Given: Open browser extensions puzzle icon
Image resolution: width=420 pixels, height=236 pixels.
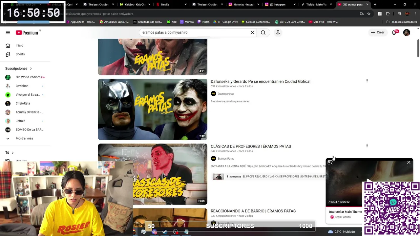Looking at the screenshot, I should click(388, 14).
